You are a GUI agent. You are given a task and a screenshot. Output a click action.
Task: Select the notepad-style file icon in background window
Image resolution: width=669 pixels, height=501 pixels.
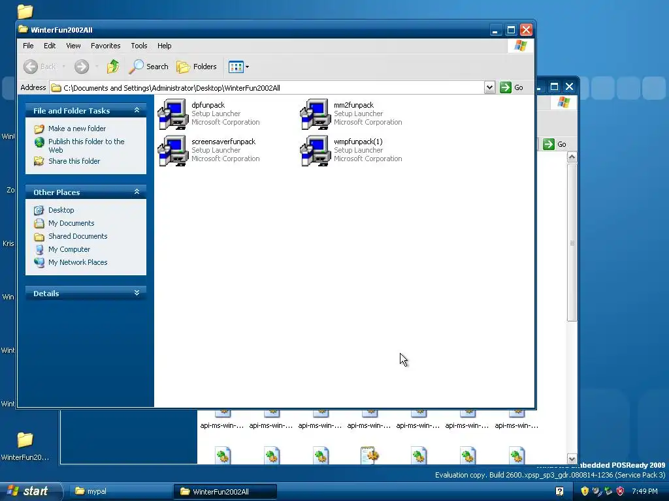(x=370, y=455)
